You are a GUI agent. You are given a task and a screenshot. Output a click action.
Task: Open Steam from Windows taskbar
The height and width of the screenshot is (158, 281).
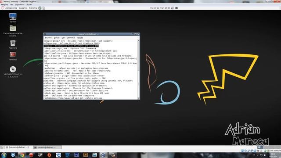(x=40, y=155)
